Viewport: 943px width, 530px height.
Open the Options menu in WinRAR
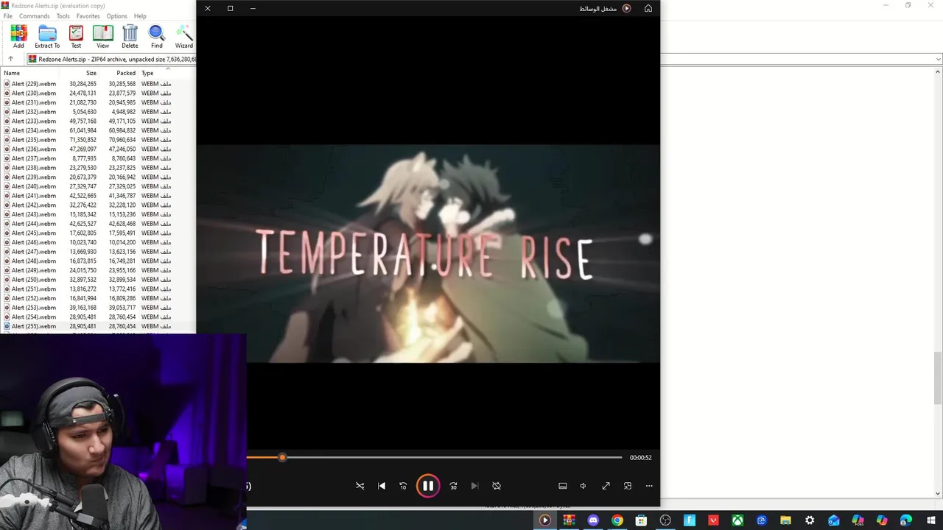tap(116, 16)
